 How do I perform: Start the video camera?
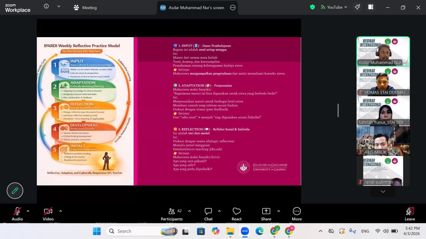[48, 211]
